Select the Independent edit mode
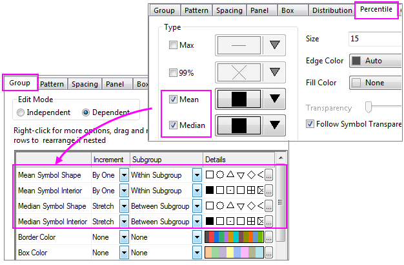404x265 pixels. pyautogui.click(x=21, y=112)
